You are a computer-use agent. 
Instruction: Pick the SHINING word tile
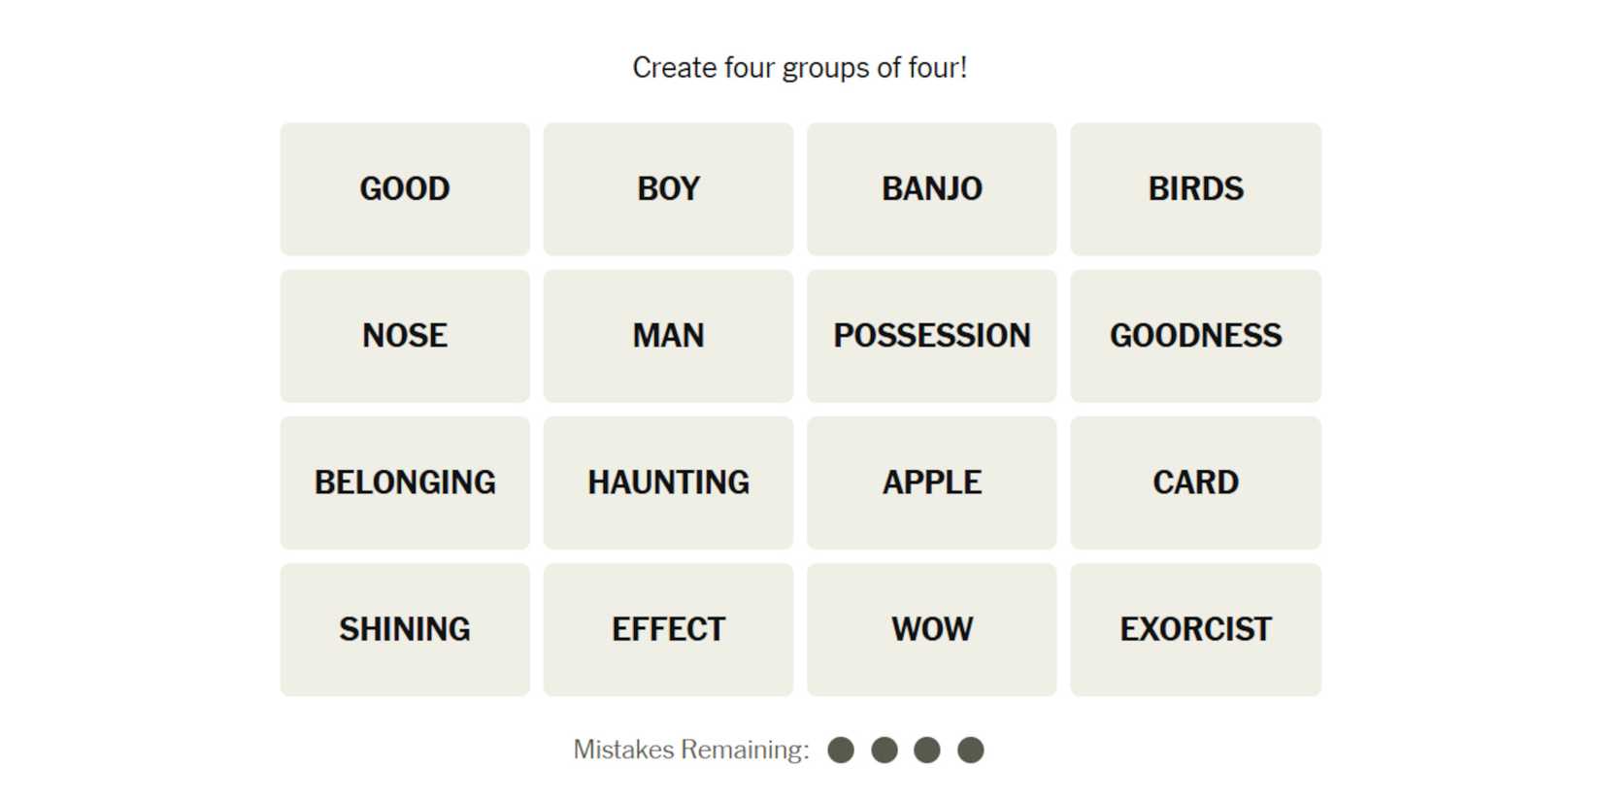(x=405, y=629)
